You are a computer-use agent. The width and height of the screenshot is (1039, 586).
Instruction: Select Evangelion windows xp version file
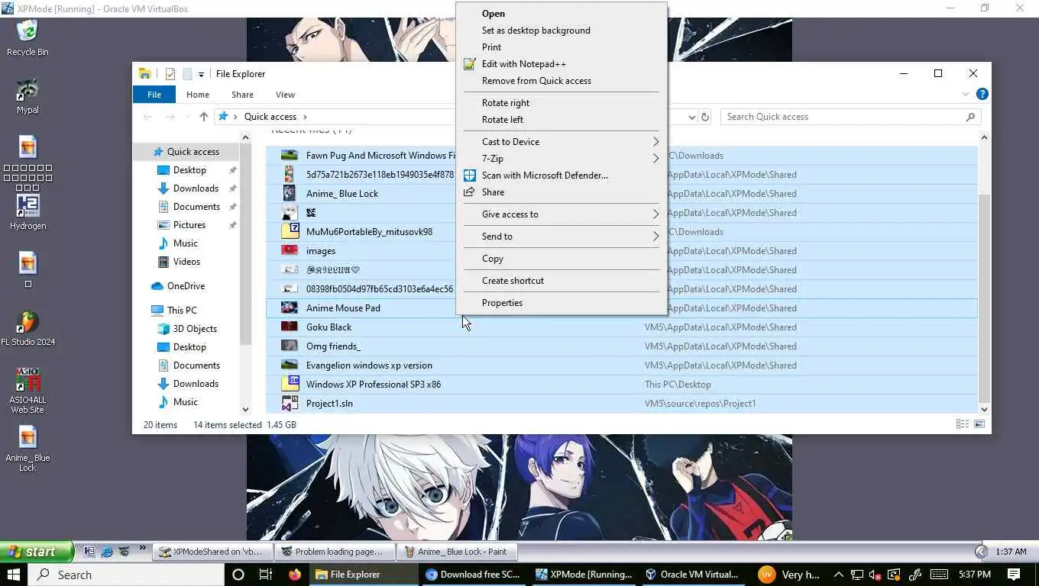coord(621,365)
